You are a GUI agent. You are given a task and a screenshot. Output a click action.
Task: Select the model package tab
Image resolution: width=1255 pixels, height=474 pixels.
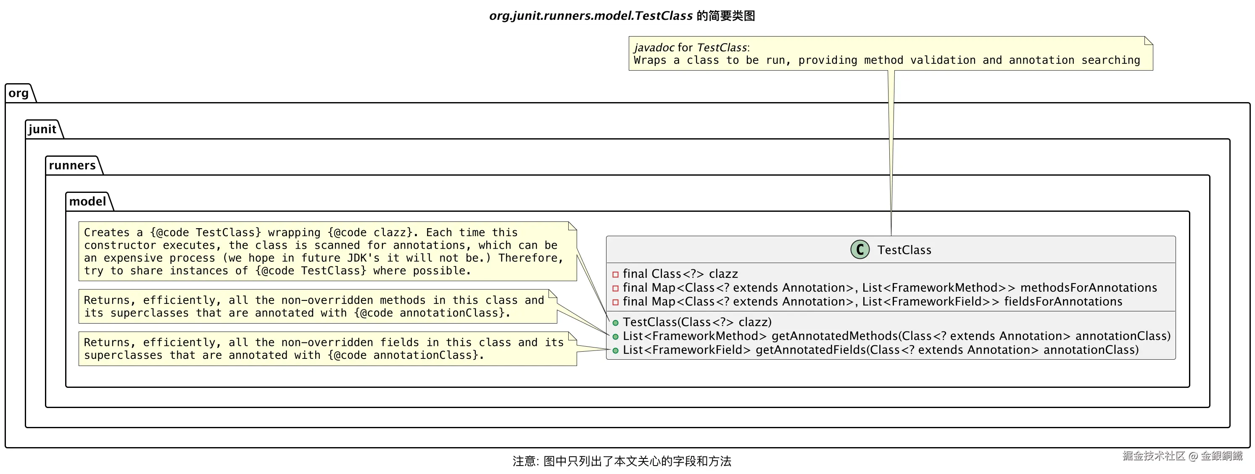[x=88, y=201]
